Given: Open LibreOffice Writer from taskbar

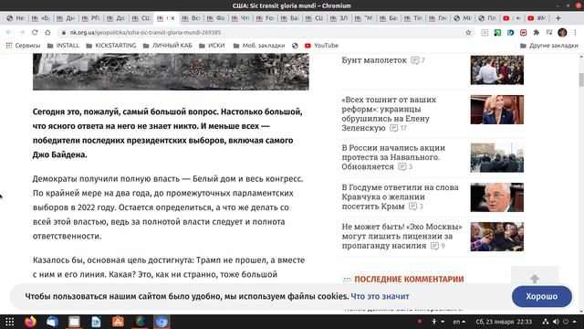Looking at the screenshot, I should coord(96,322).
